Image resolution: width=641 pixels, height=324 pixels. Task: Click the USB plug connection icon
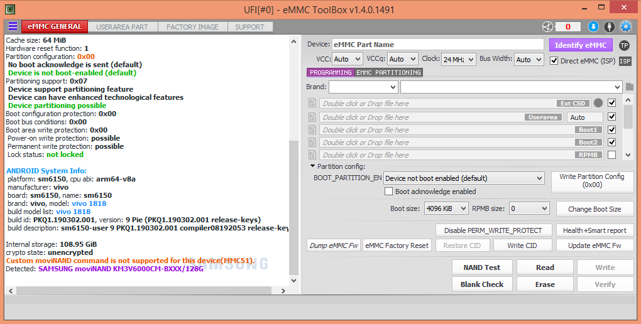pyautogui.click(x=610, y=26)
